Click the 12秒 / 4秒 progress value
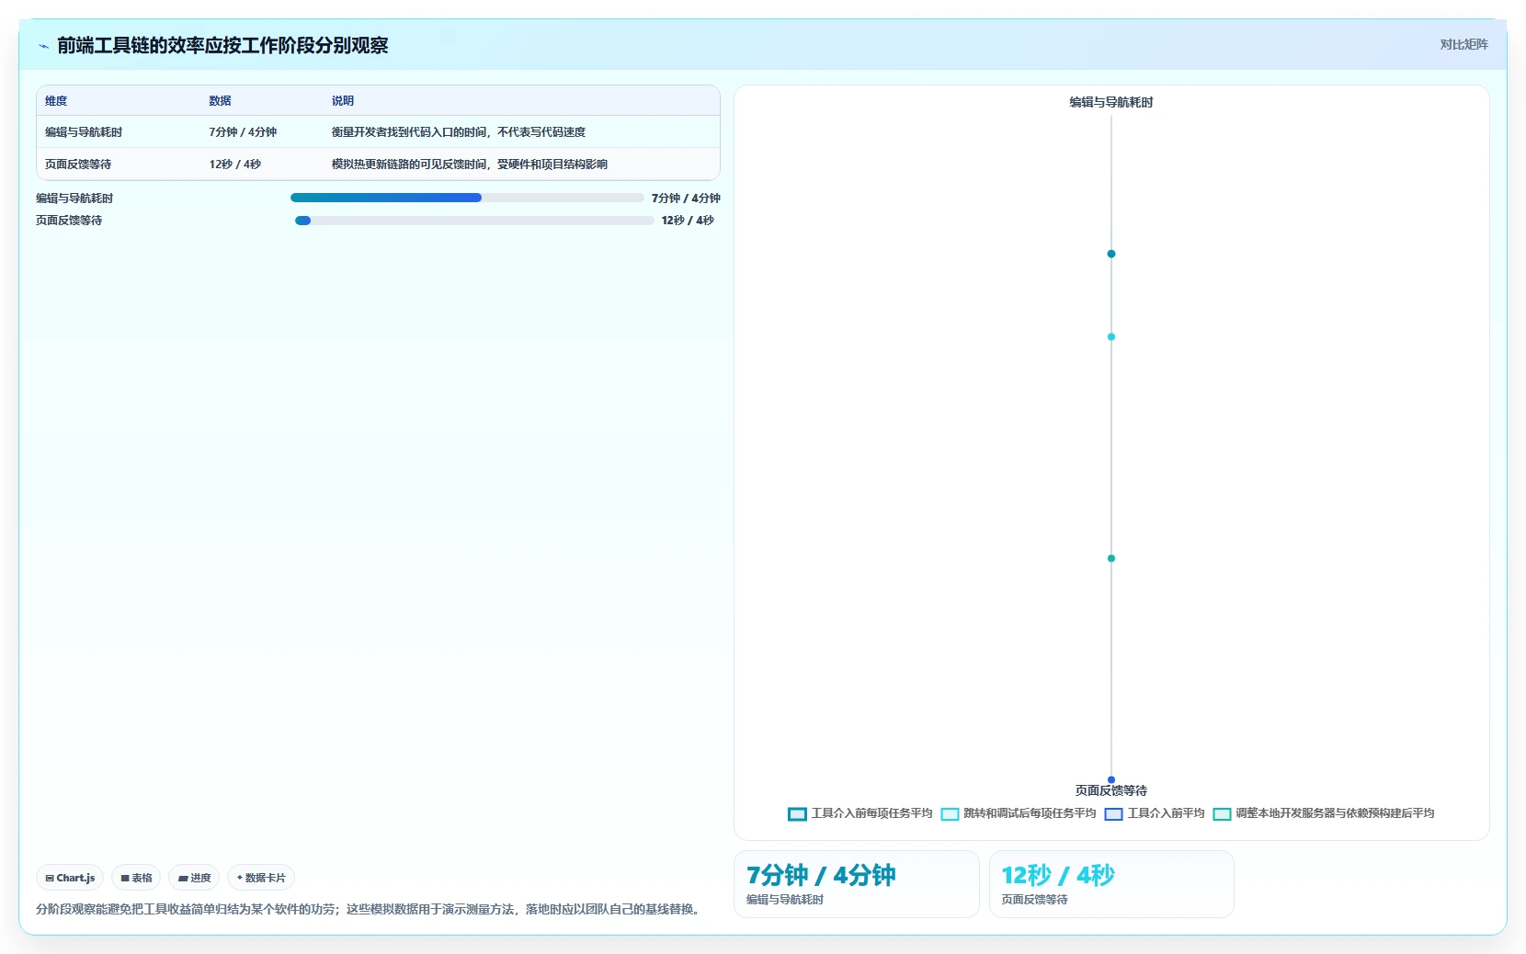Viewport: 1526px width, 954px height. 688,221
